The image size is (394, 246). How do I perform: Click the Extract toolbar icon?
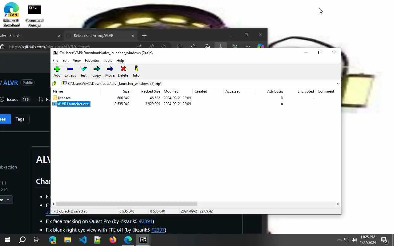(x=70, y=71)
